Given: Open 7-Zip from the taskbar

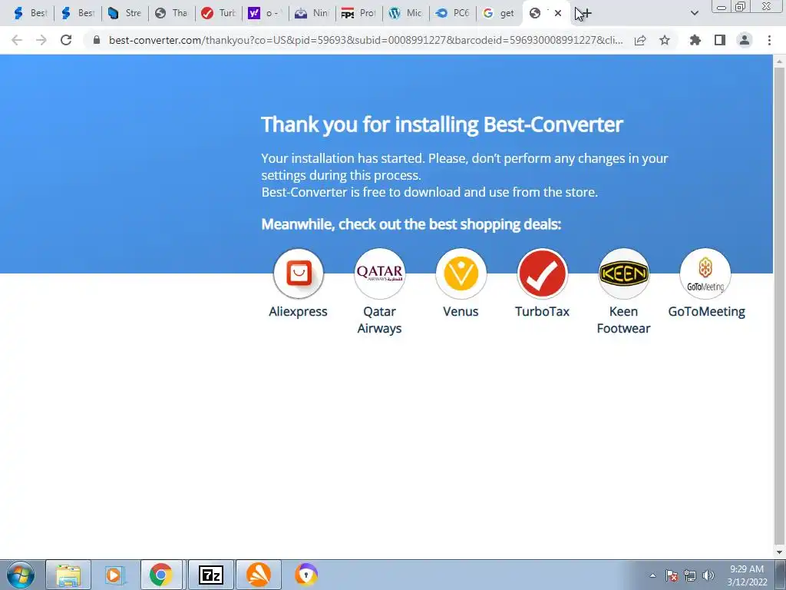Looking at the screenshot, I should (x=210, y=575).
